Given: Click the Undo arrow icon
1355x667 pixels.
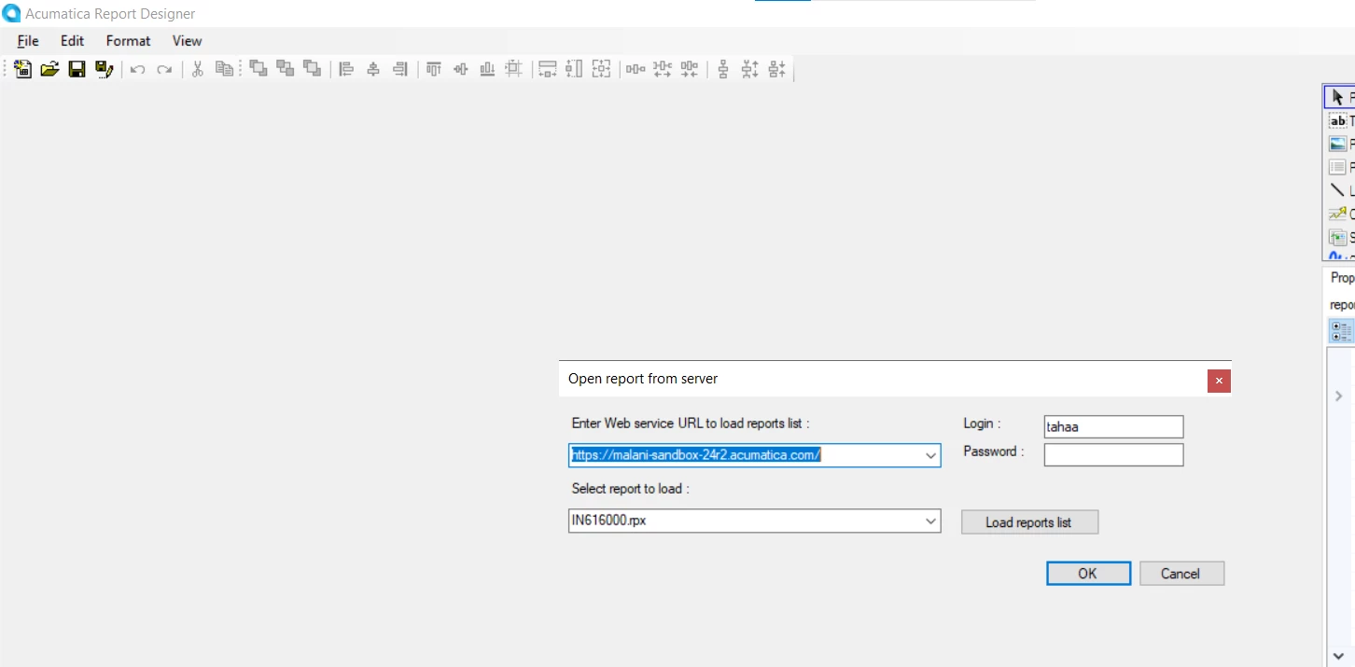Looking at the screenshot, I should 137,69.
